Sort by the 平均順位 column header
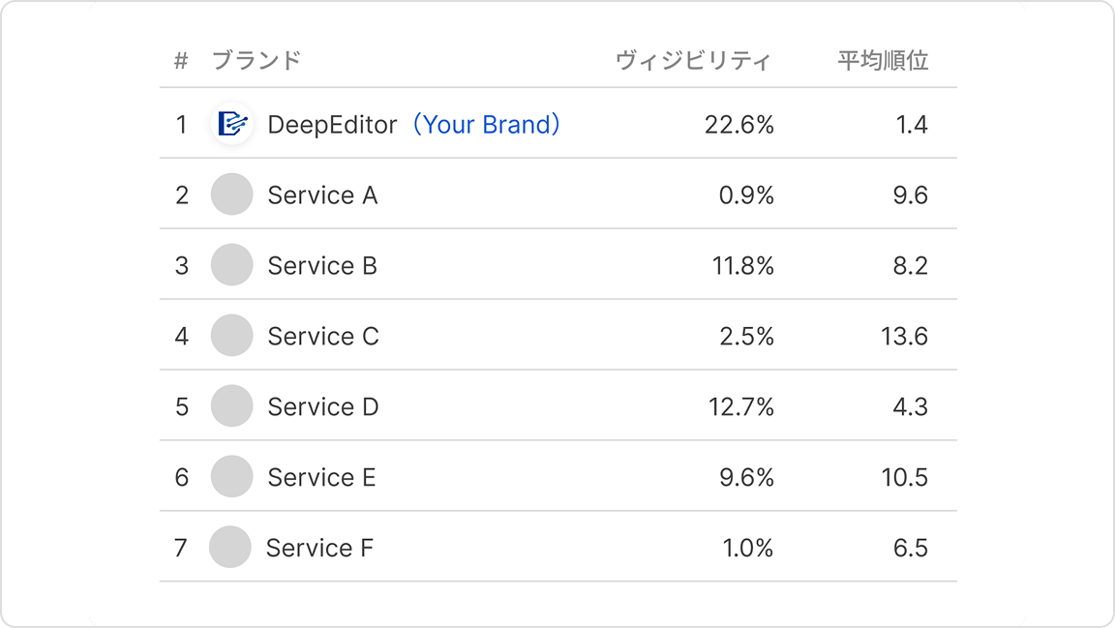Viewport: 1115px width, 628px height. click(x=883, y=61)
